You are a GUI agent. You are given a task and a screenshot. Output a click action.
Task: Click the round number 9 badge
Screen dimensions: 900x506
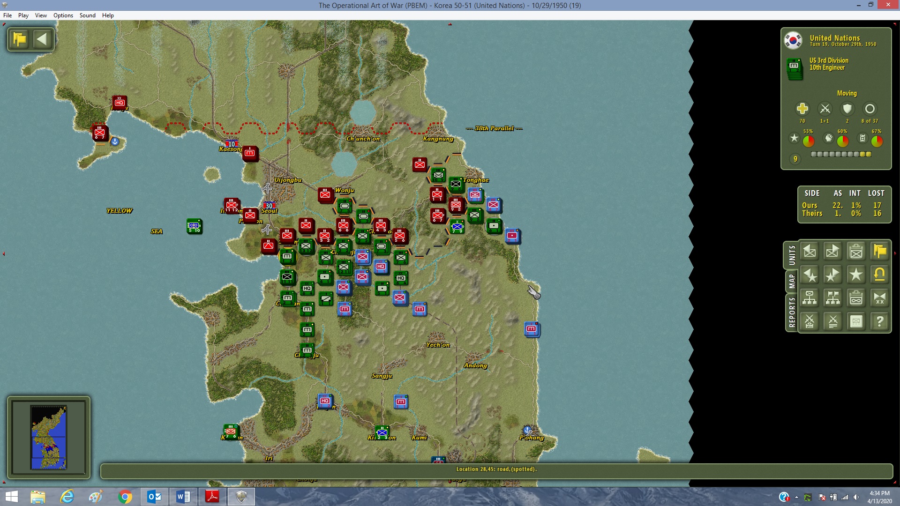pos(795,159)
